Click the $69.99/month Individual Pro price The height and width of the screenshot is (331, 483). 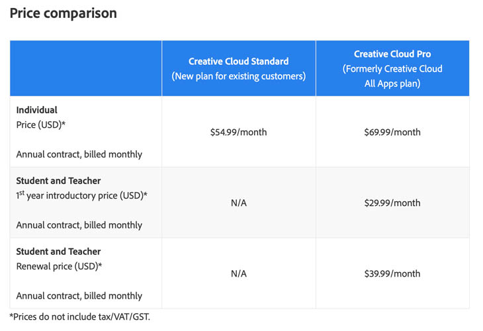(x=392, y=132)
